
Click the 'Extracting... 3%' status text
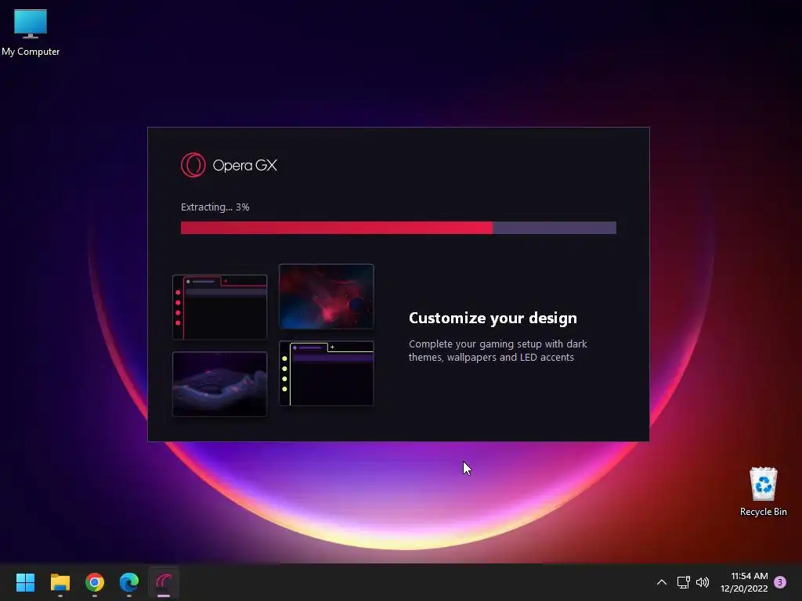pyautogui.click(x=215, y=207)
